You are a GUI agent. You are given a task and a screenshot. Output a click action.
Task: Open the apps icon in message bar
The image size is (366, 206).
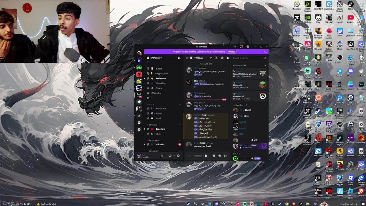coord(225,156)
